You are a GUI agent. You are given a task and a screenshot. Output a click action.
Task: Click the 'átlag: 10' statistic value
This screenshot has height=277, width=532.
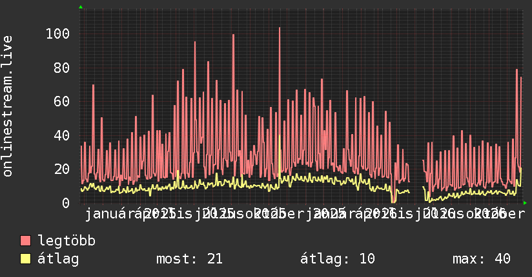click(x=338, y=259)
